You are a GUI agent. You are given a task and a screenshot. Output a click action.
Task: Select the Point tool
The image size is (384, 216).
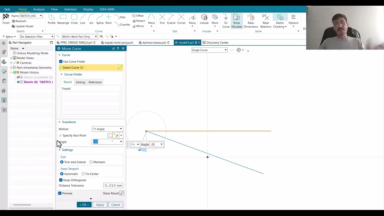point(108,19)
